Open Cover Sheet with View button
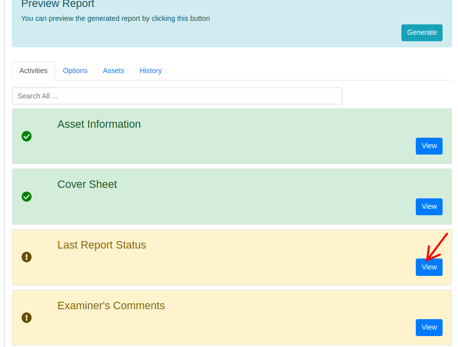 (429, 207)
